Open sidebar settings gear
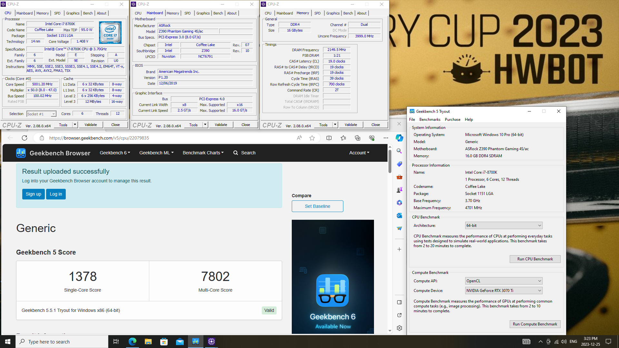619x348 pixels. [399, 328]
